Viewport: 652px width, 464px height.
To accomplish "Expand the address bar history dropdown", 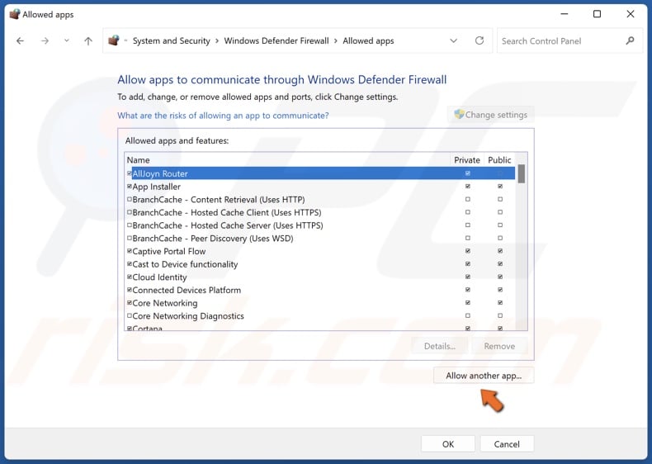I will [454, 40].
